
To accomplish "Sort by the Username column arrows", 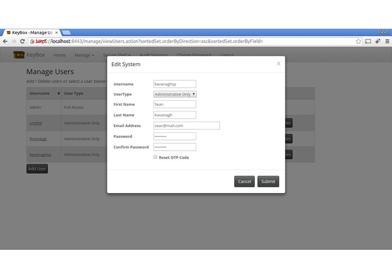I will point(59,93).
